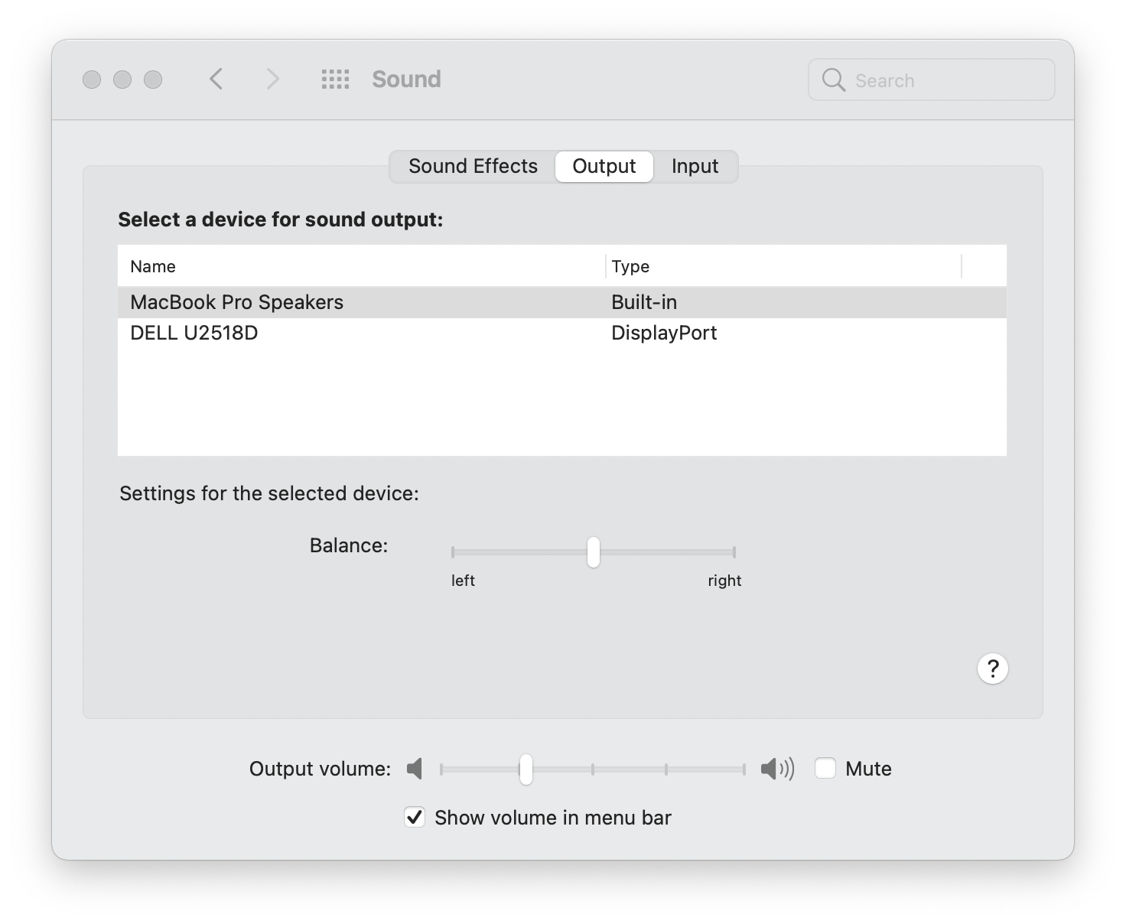
Task: Switch to the Sound Effects tab
Action: 473,166
